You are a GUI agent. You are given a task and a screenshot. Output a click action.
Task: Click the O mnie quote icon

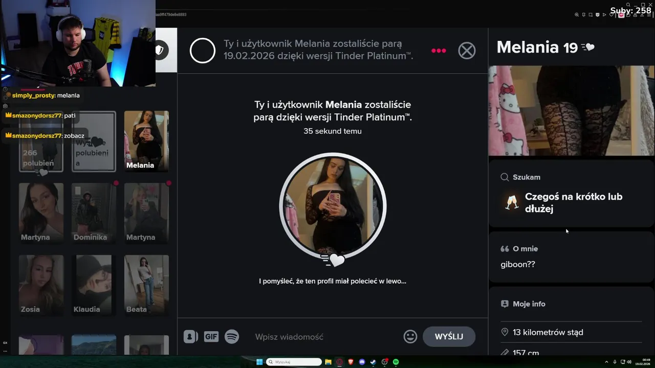(x=505, y=249)
